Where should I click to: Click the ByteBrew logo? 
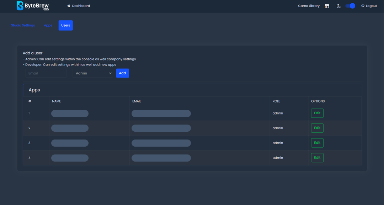[33, 6]
